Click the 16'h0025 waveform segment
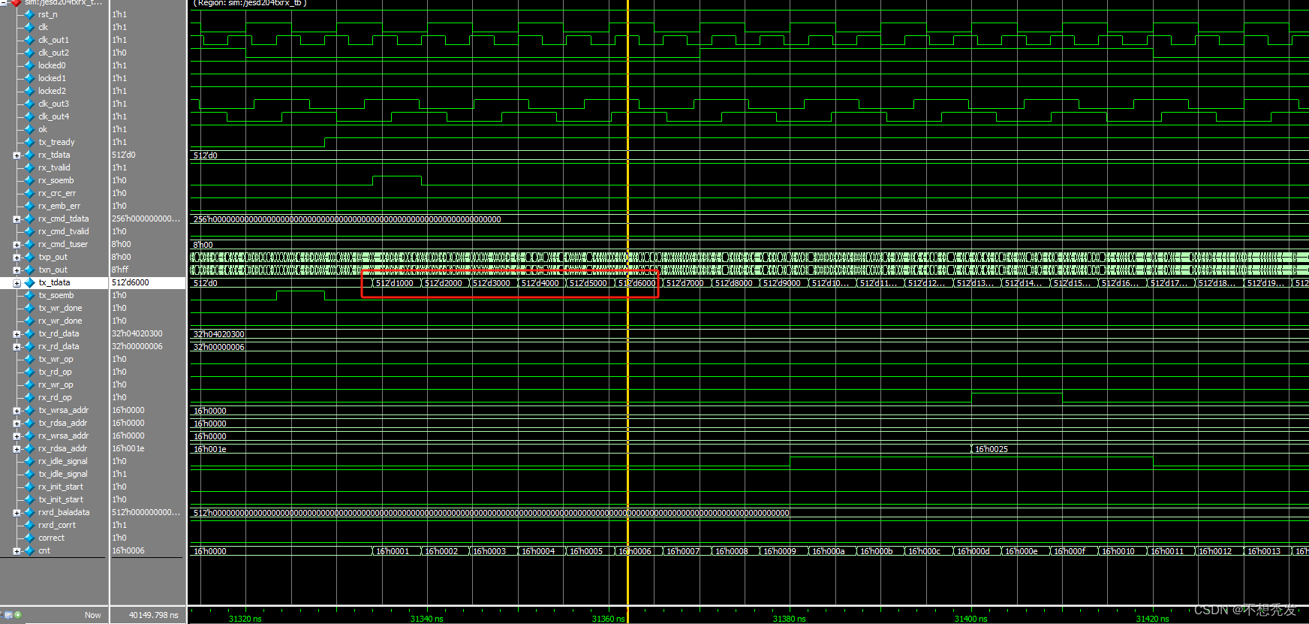 coord(992,449)
